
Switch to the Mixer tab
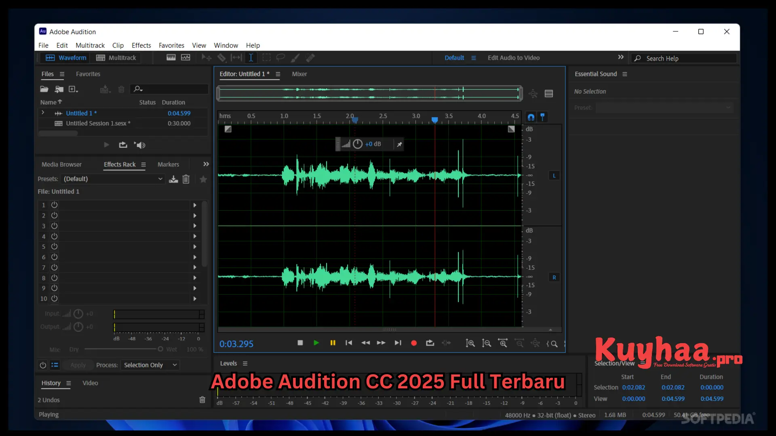click(x=299, y=74)
